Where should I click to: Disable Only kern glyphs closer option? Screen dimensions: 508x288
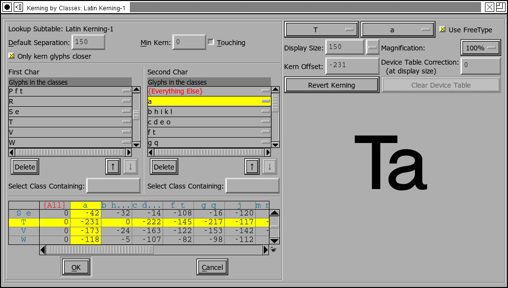[x=12, y=56]
